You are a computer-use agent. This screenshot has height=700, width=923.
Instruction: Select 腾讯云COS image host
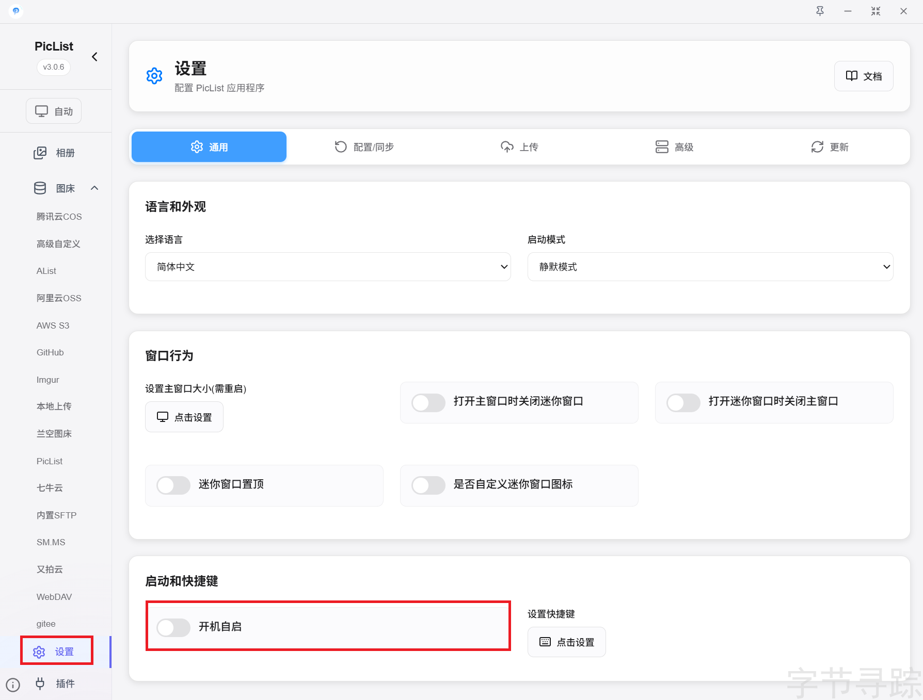coord(59,217)
